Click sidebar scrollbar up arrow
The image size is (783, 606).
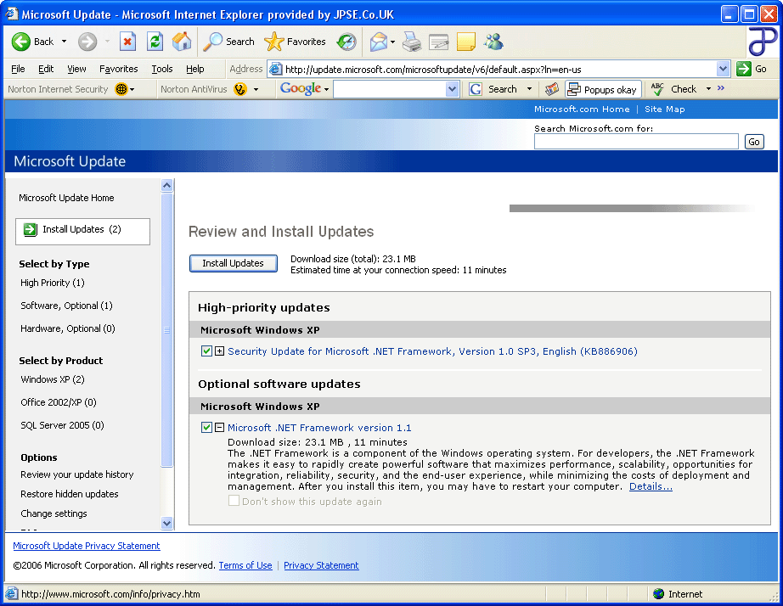[167, 185]
